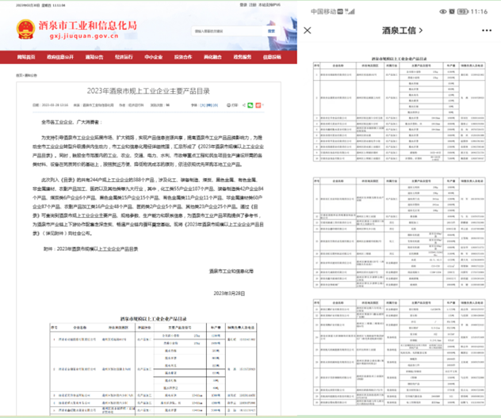The height and width of the screenshot is (418, 501).
Task: Open 政府信息公开 in the navigation bar
Action: tap(60, 57)
